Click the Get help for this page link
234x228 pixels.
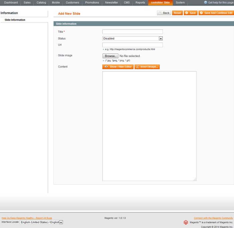click(x=221, y=3)
